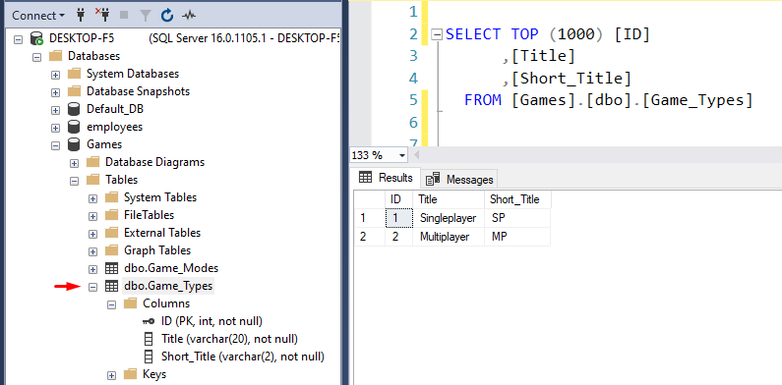Select the Games database cylinder icon
The image size is (782, 385).
point(74,144)
